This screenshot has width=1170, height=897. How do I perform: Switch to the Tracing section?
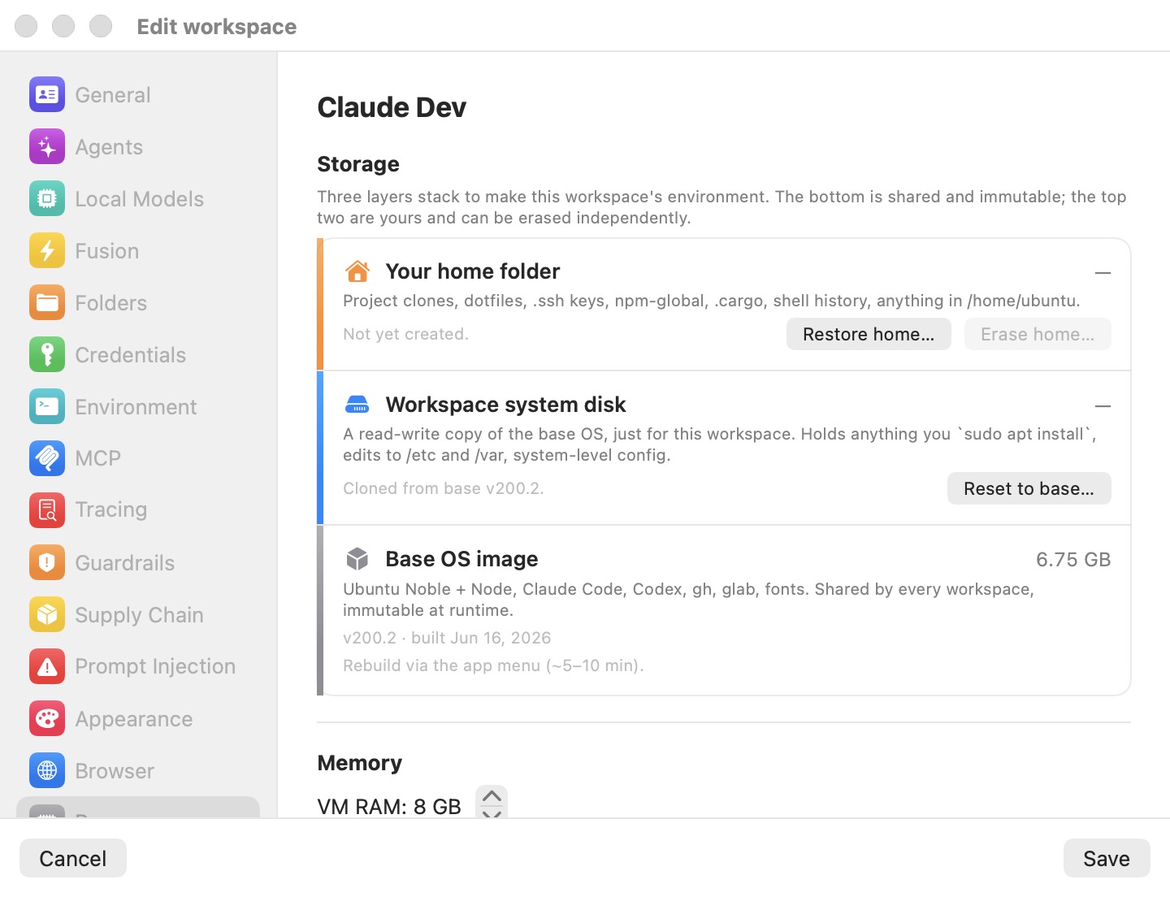point(138,510)
